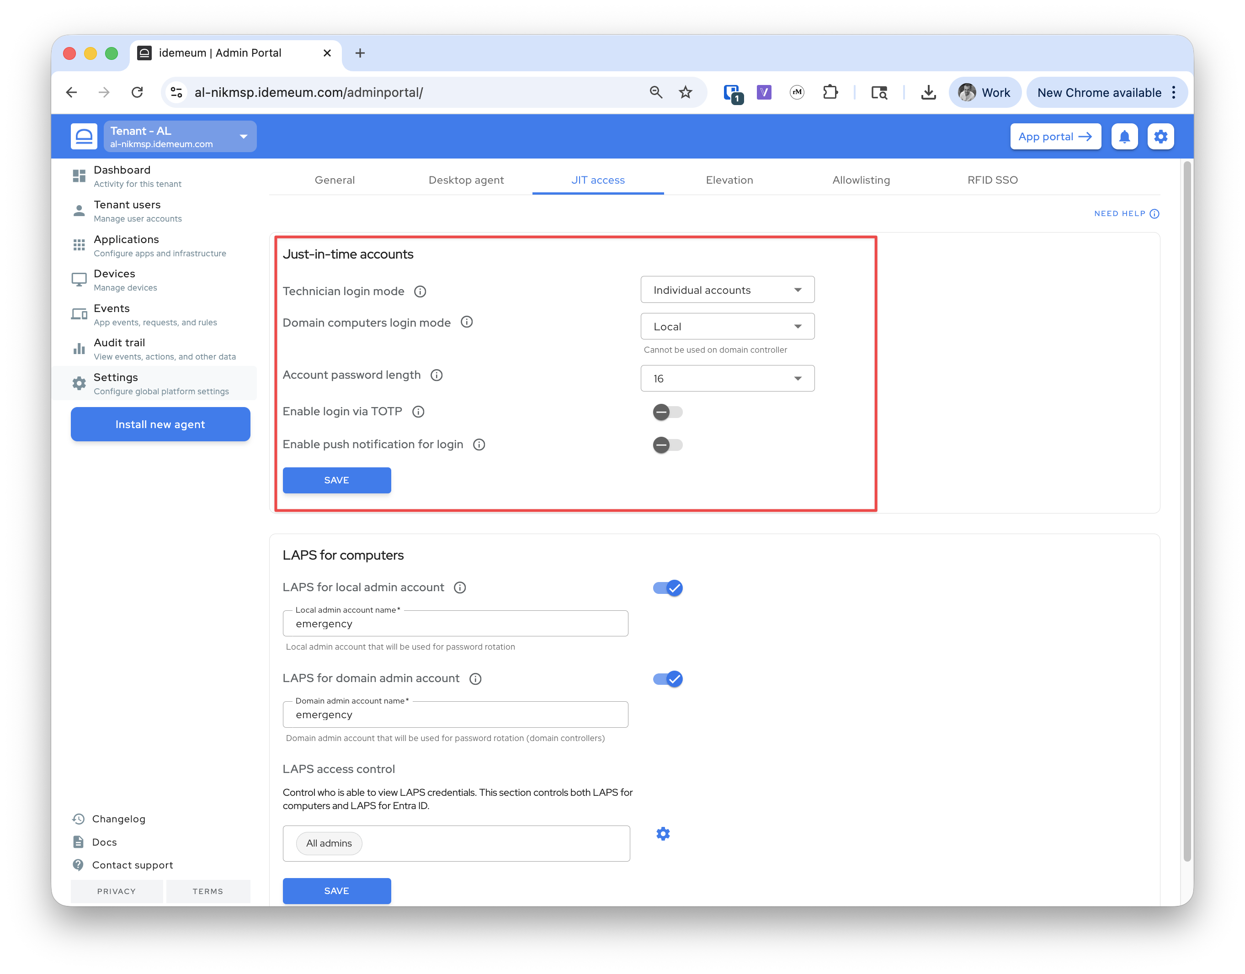The image size is (1245, 974).
Task: Bookmark page with the star icon
Action: coord(685,92)
